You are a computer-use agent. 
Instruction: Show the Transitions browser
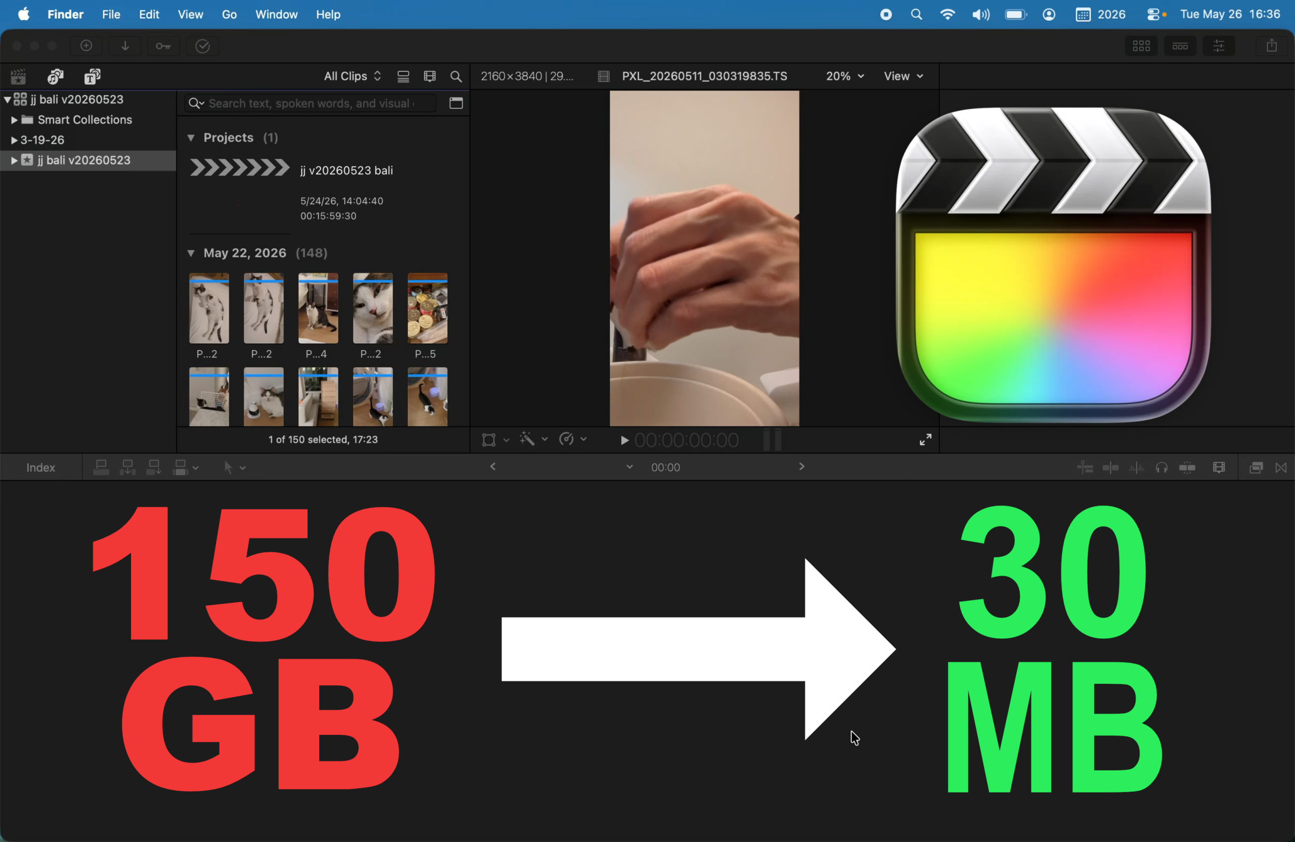click(x=1281, y=467)
